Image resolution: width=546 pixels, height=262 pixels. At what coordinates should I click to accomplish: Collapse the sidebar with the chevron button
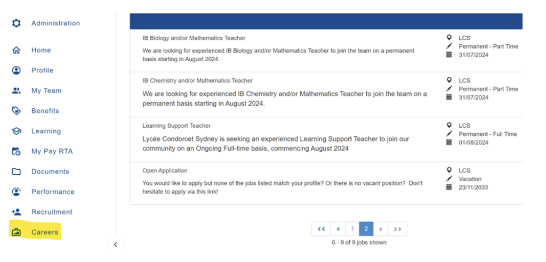(116, 244)
